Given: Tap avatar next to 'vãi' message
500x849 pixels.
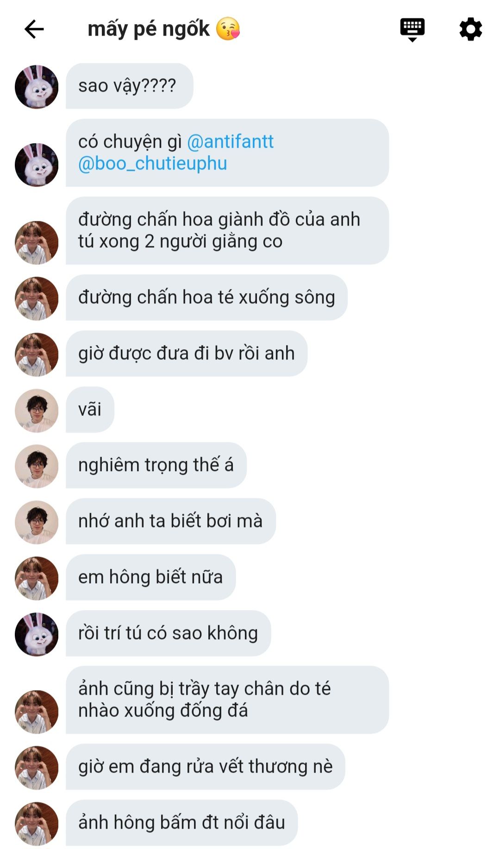Looking at the screenshot, I should (37, 410).
